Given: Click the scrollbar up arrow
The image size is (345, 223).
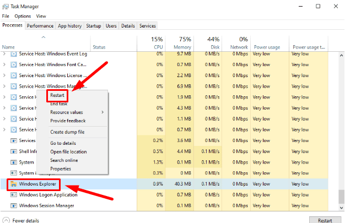Looking at the screenshot, I should [x=341, y=56].
